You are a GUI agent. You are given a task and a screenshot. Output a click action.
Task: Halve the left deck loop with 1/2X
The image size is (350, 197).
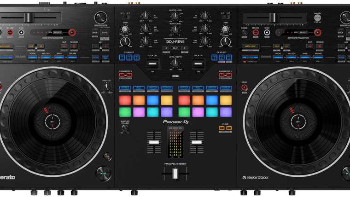(31, 46)
